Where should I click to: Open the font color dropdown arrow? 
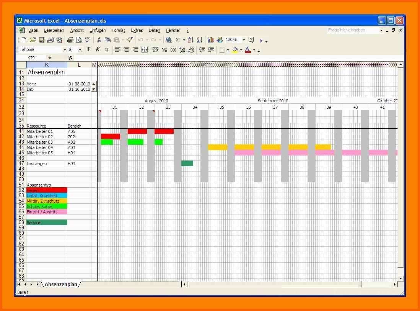[x=254, y=50]
